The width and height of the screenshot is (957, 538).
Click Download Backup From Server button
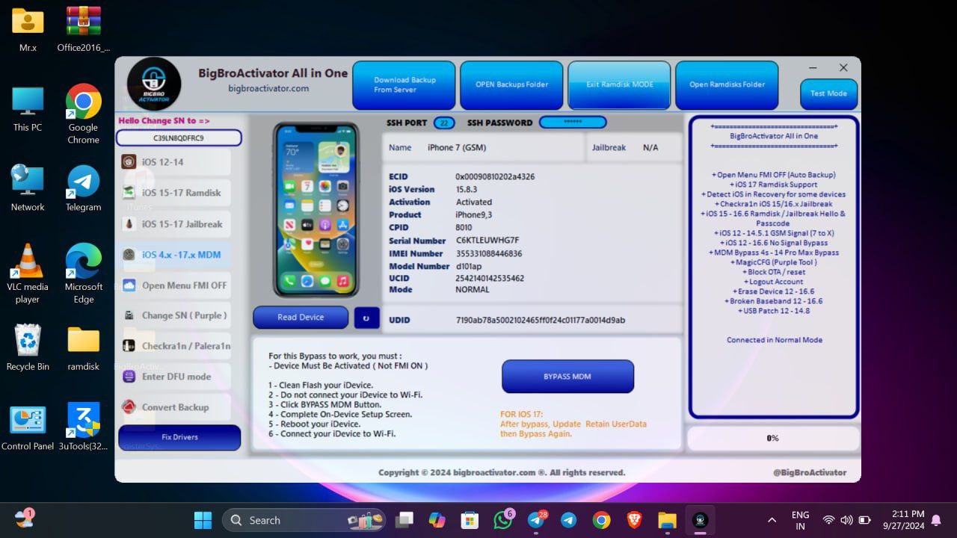point(404,85)
